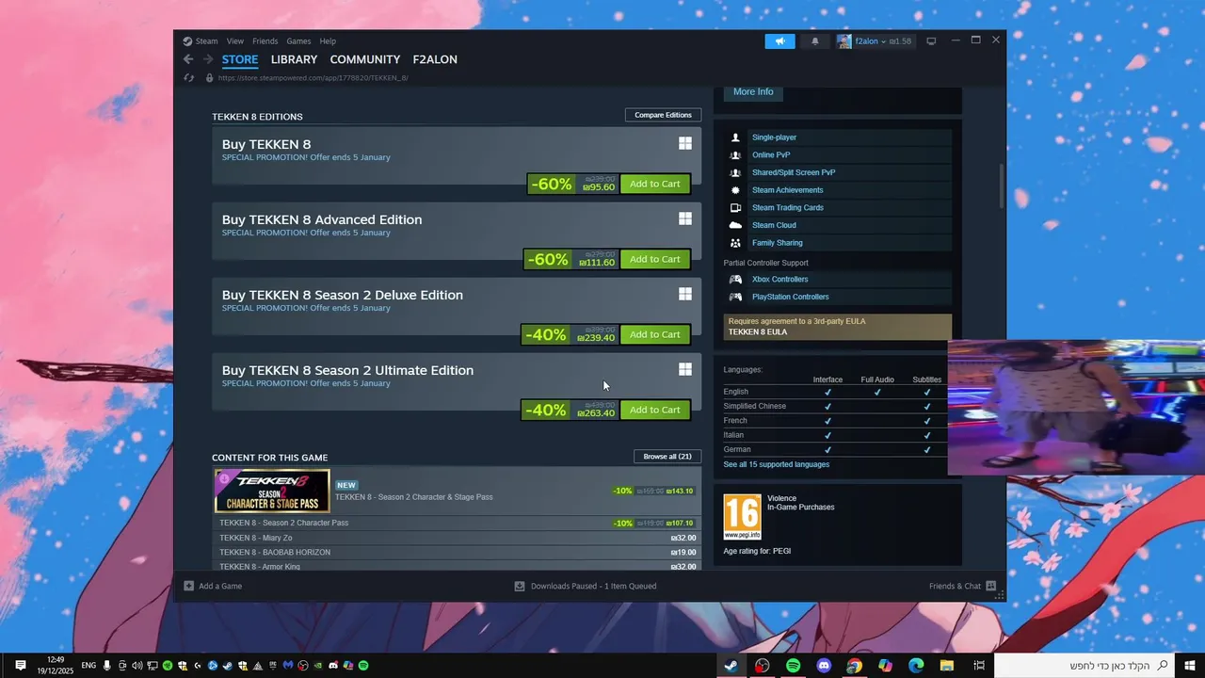This screenshot has width=1205, height=678.
Task: Open File Explorer from the taskbar
Action: tap(947, 666)
